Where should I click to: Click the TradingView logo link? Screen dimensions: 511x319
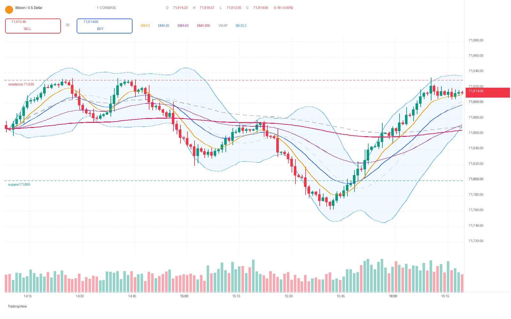[17, 306]
